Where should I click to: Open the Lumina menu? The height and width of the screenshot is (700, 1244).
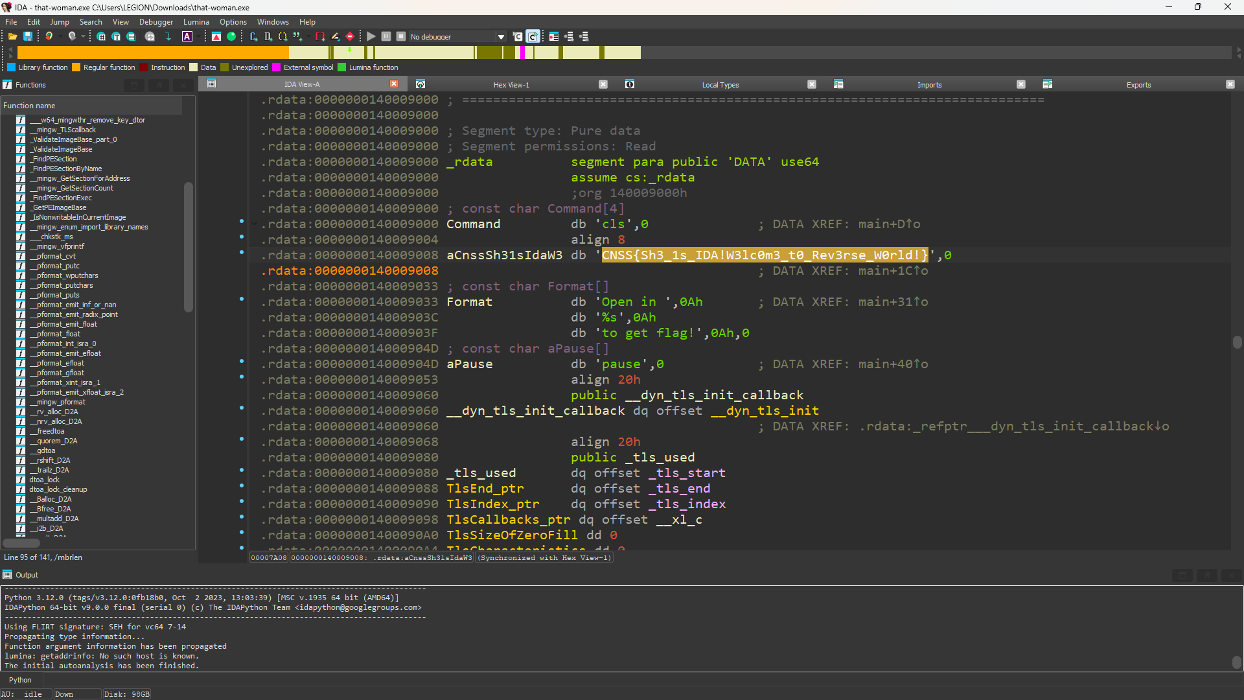click(x=196, y=22)
